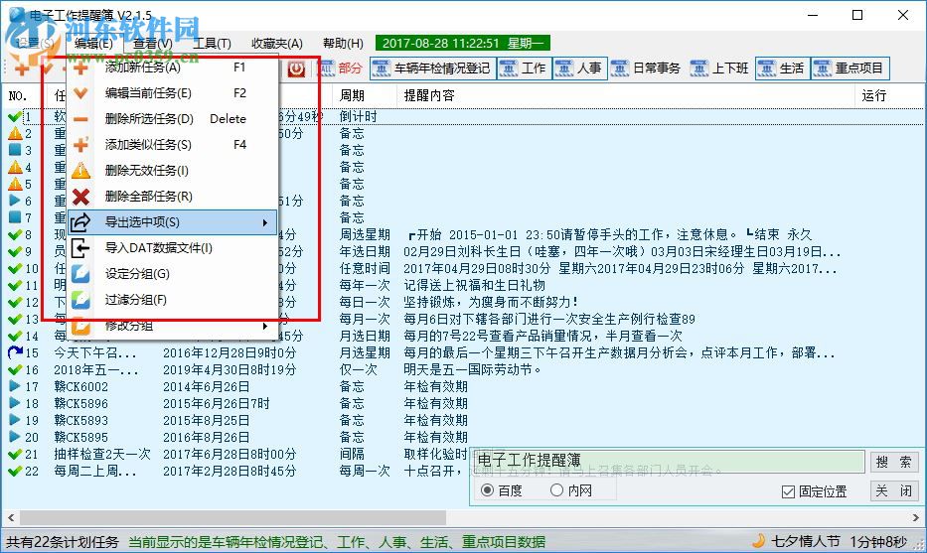Open 设定分组(G) from the menu
This screenshot has height=553, width=927.
point(172,274)
